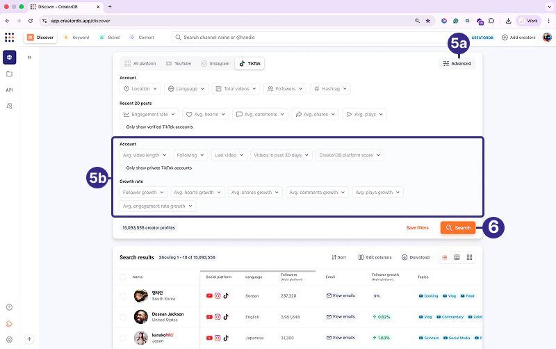Click Save filters link
The height and width of the screenshot is (349, 556).
[x=418, y=228]
